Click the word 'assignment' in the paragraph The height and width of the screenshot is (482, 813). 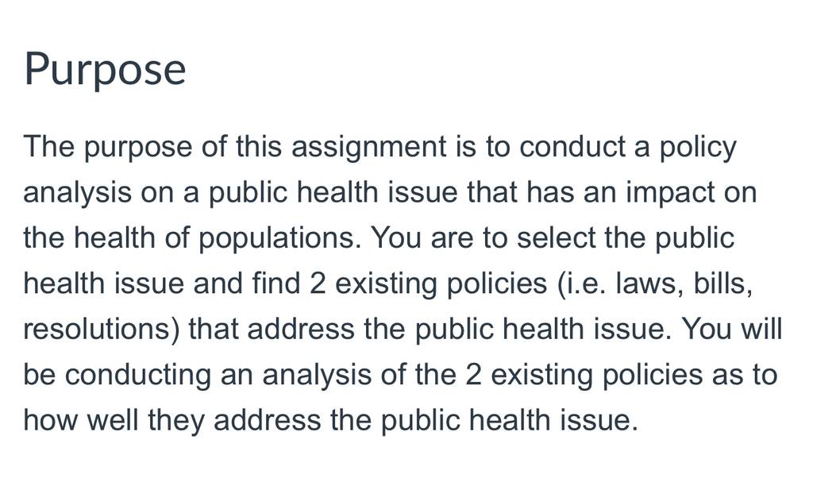tap(368, 146)
